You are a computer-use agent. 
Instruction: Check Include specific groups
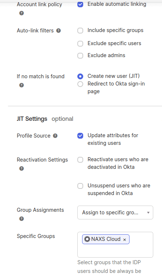tap(80, 31)
